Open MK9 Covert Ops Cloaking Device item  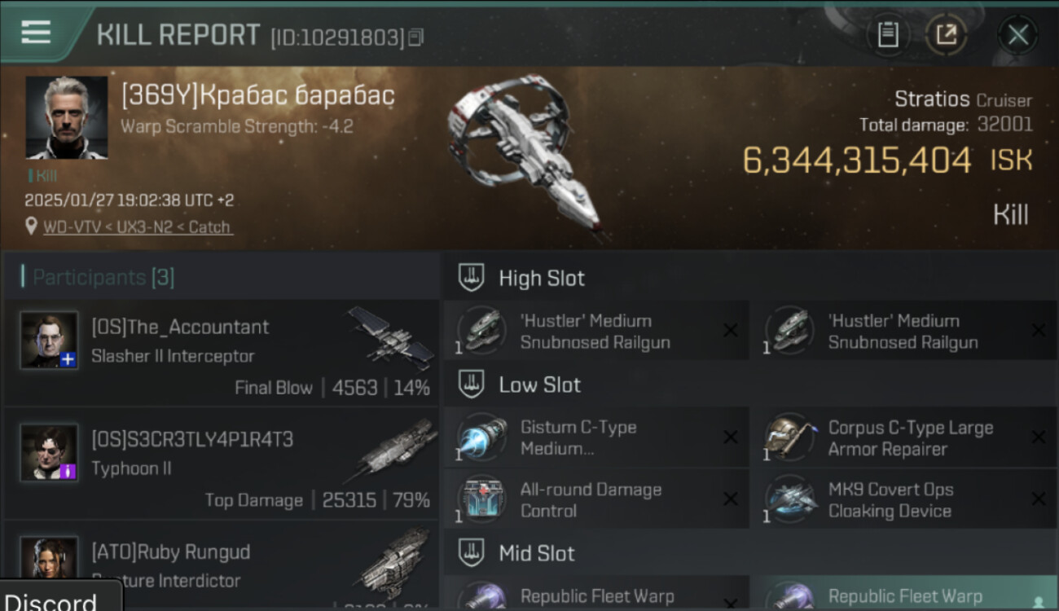[903, 499]
